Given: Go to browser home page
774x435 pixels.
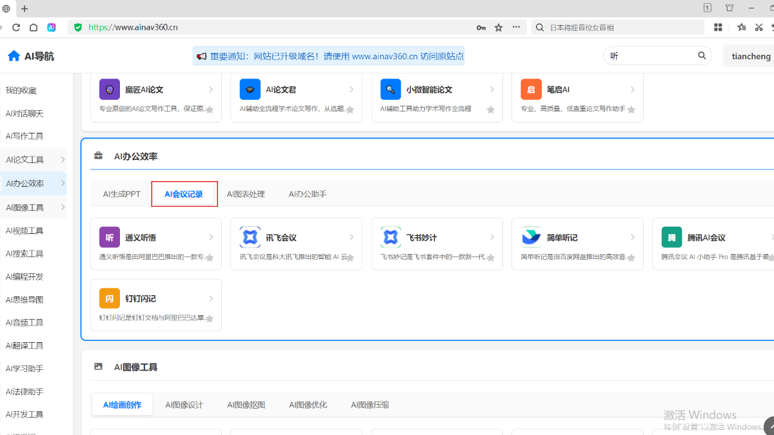Looking at the screenshot, I should (x=34, y=27).
